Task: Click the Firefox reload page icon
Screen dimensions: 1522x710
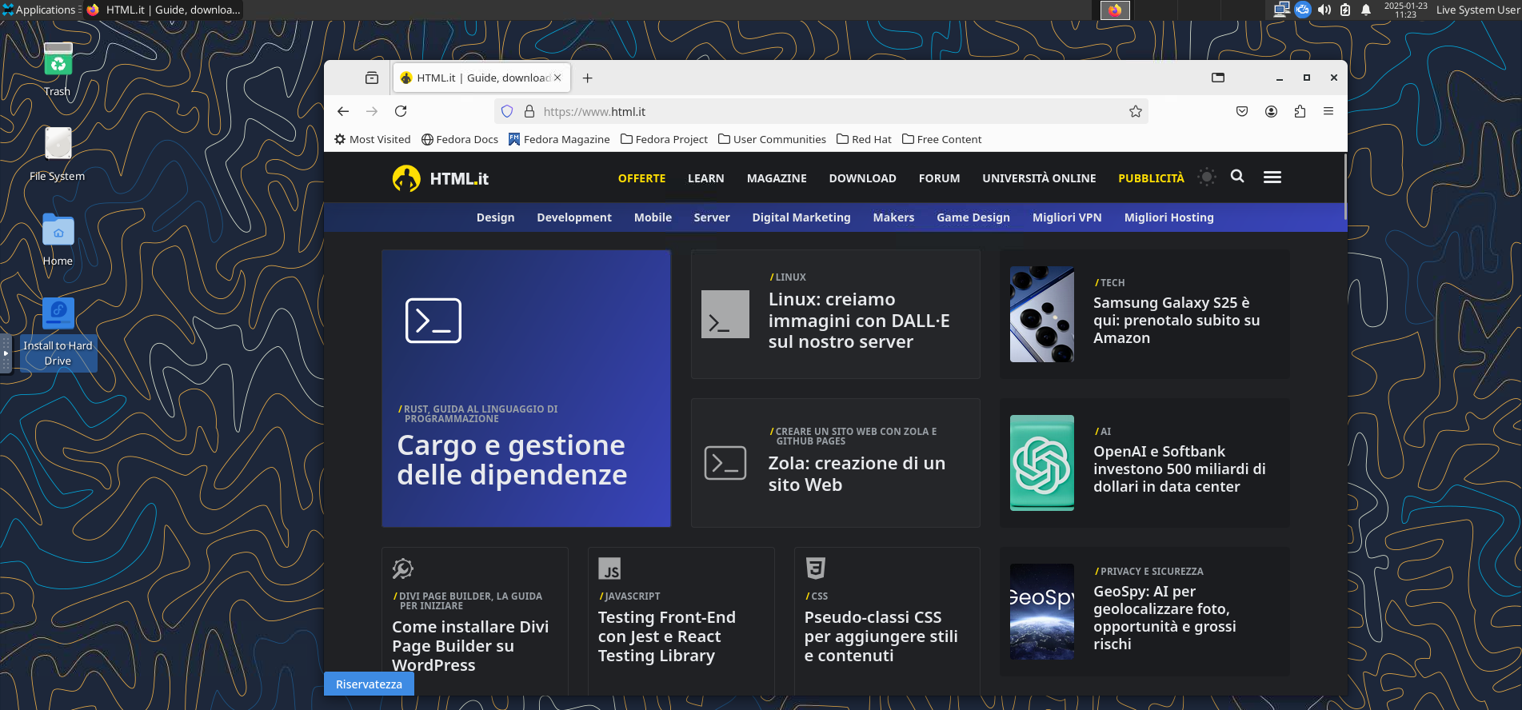Action: point(401,111)
